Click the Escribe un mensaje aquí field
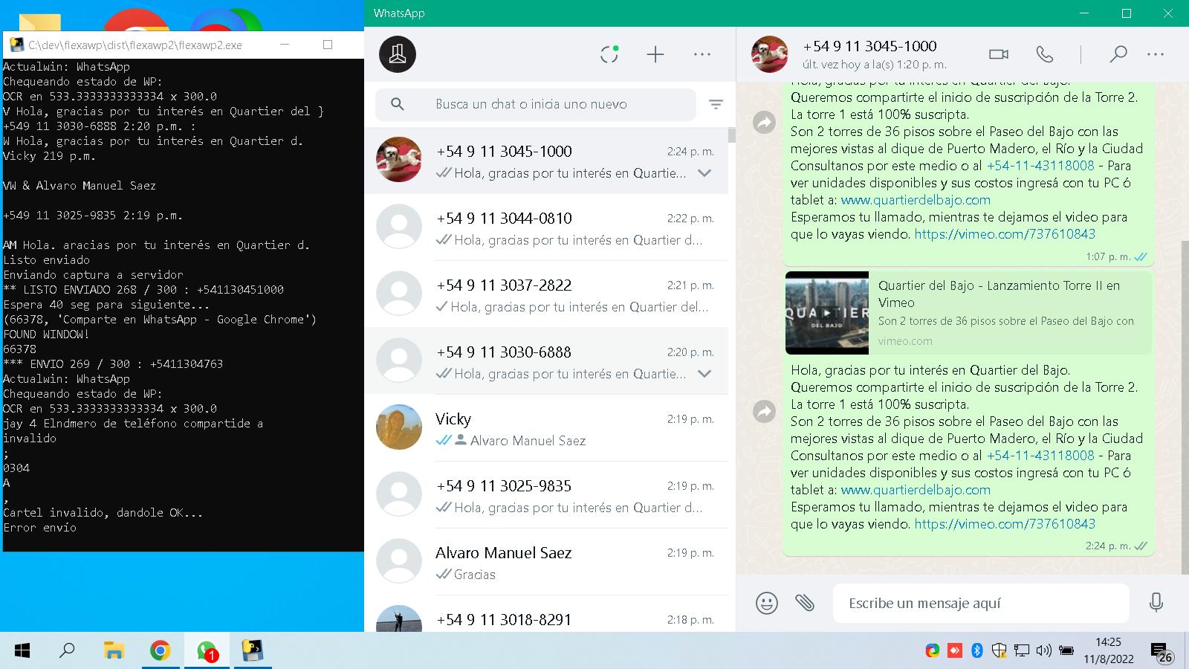The height and width of the screenshot is (669, 1189). pyautogui.click(x=981, y=603)
